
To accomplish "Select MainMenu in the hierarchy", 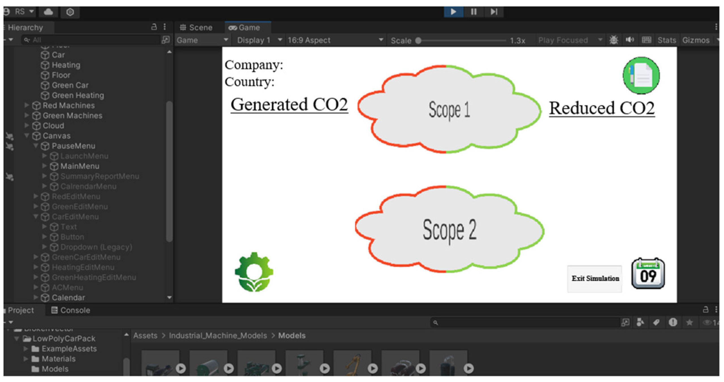I will [x=80, y=166].
